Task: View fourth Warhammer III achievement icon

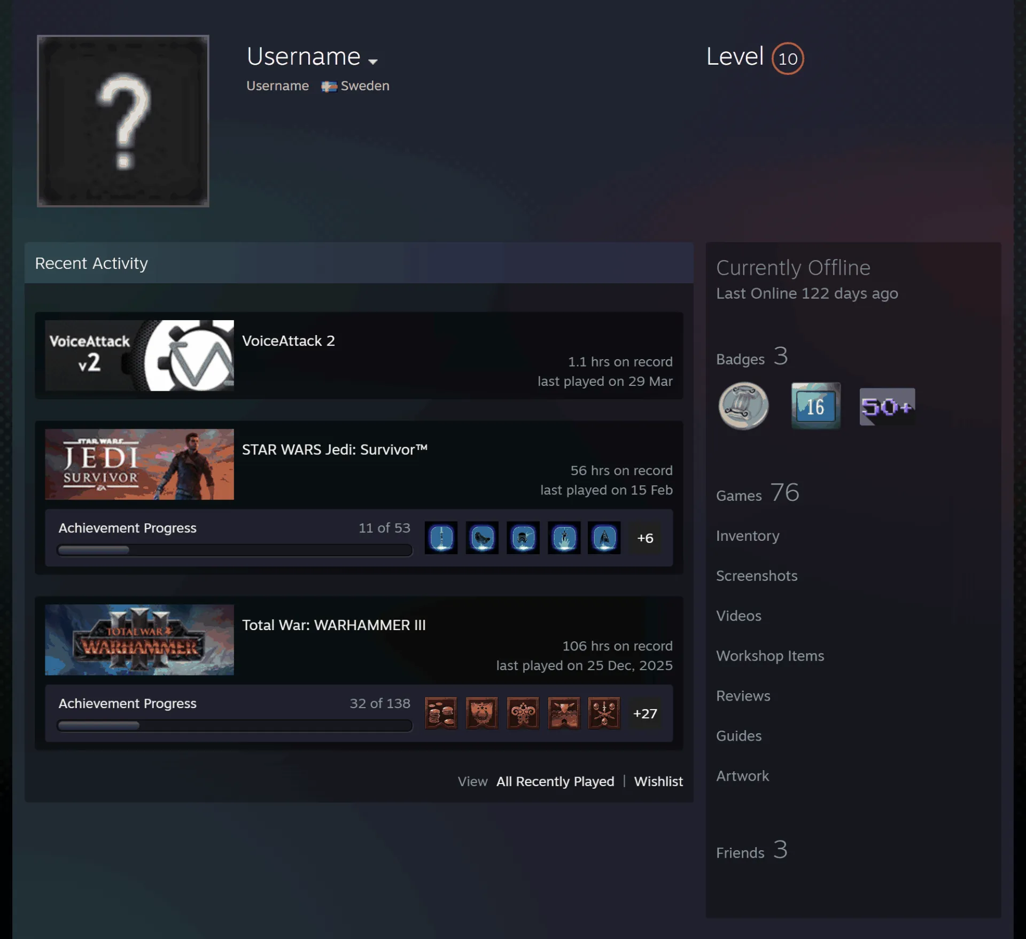Action: point(564,713)
